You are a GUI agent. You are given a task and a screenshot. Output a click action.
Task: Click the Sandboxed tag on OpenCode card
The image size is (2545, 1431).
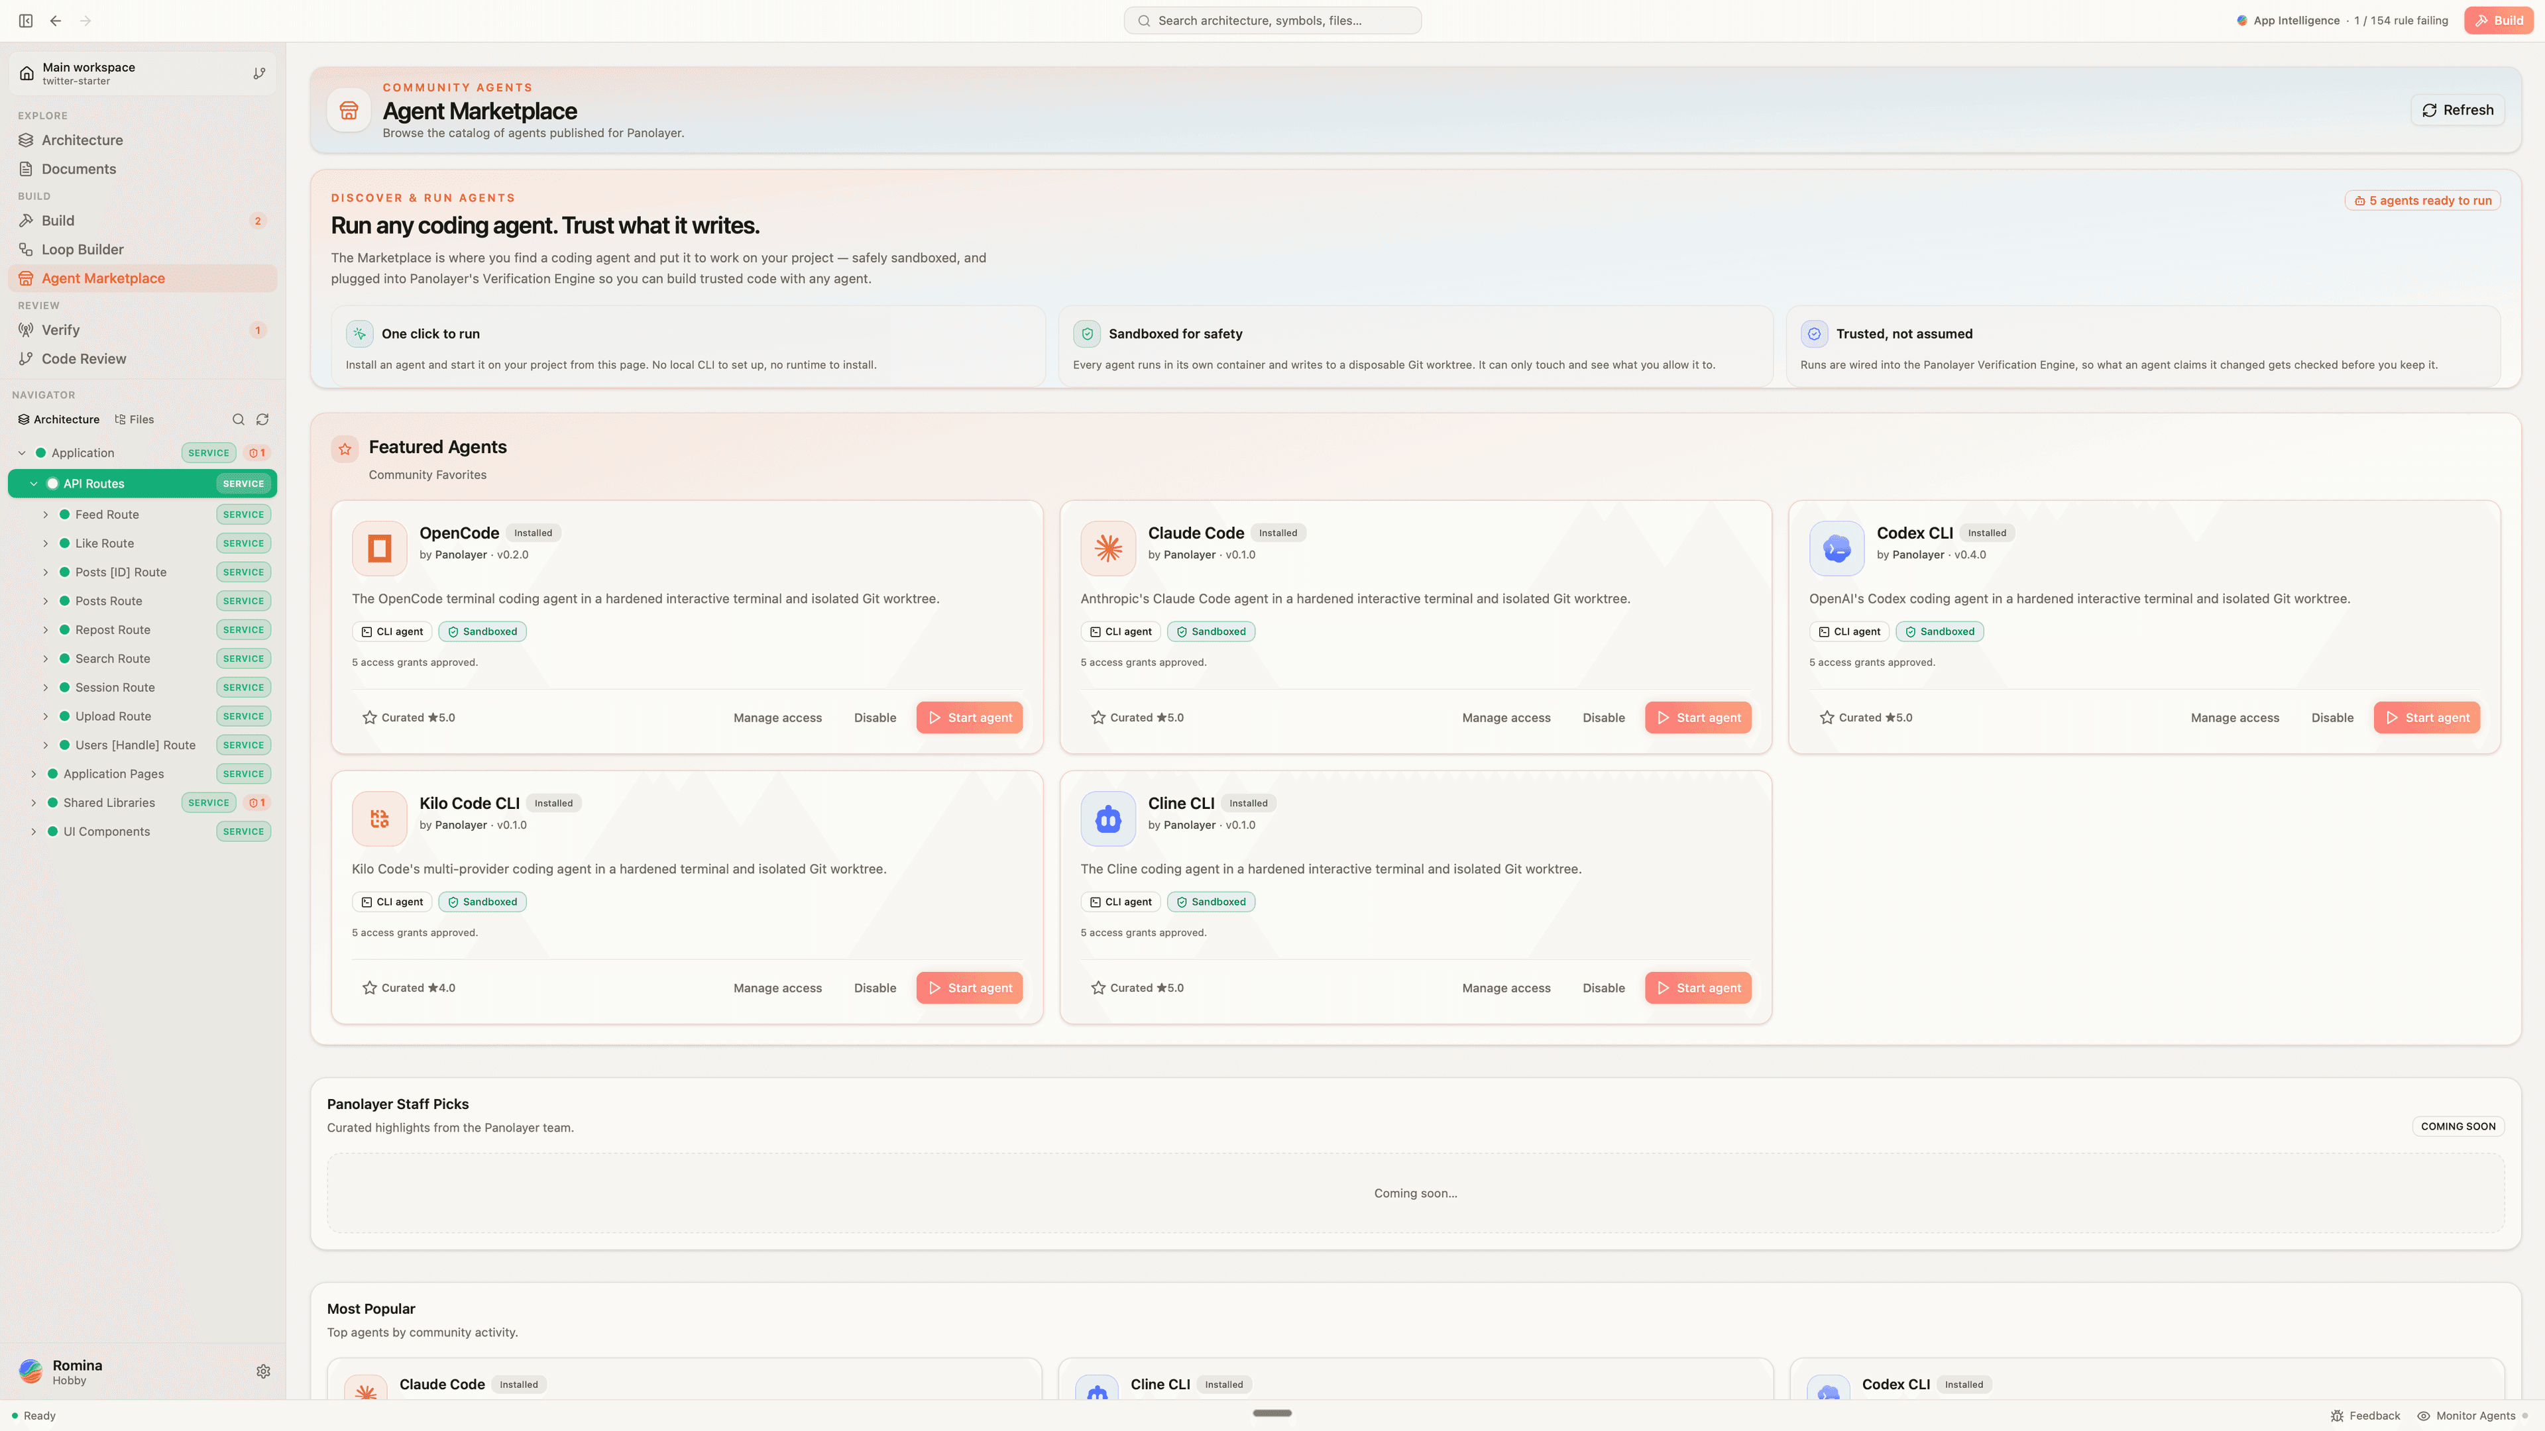pos(482,632)
